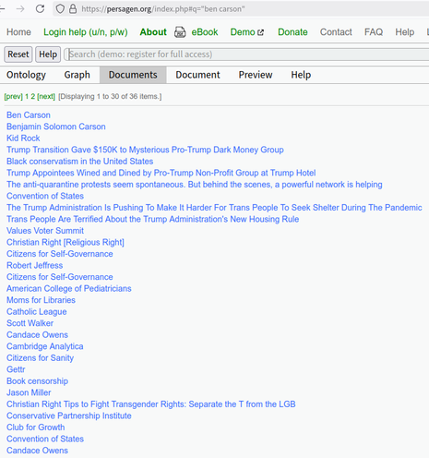The image size is (429, 458).
Task: Open the FAQ page
Action: click(374, 32)
